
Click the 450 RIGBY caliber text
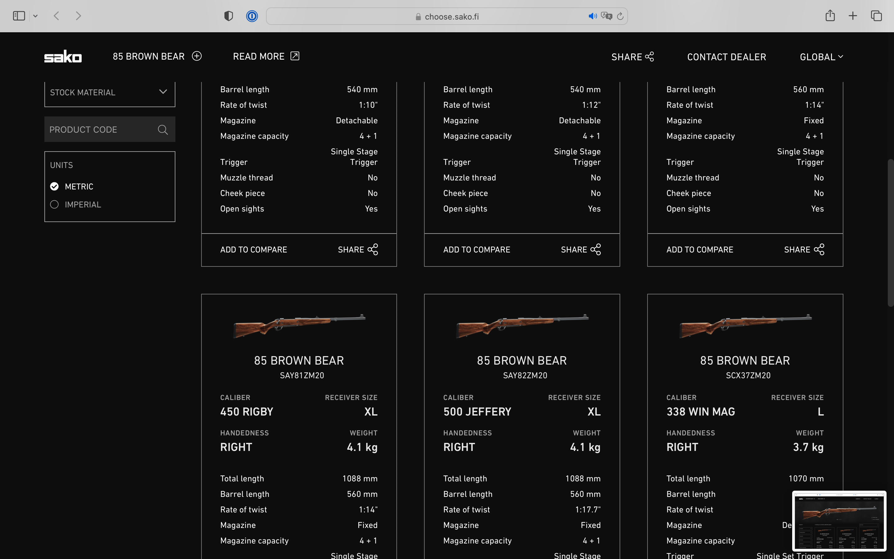pos(247,412)
